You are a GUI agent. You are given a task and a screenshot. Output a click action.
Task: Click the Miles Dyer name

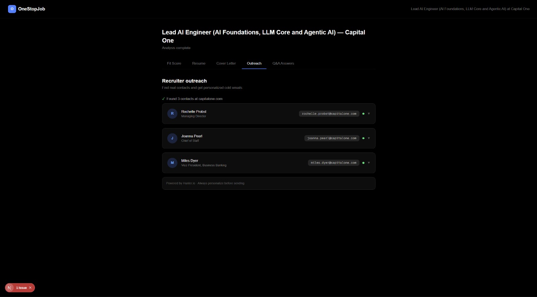point(190,161)
